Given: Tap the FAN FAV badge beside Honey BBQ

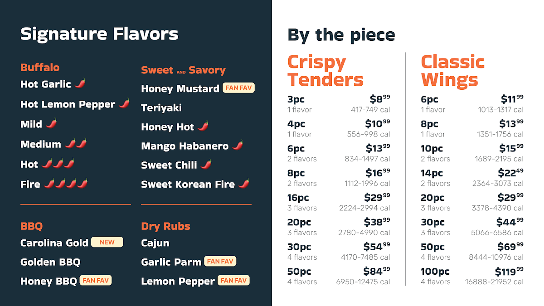Looking at the screenshot, I should 96,280.
